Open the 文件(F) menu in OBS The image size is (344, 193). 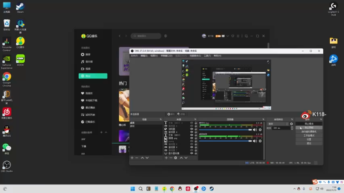coord(134,56)
